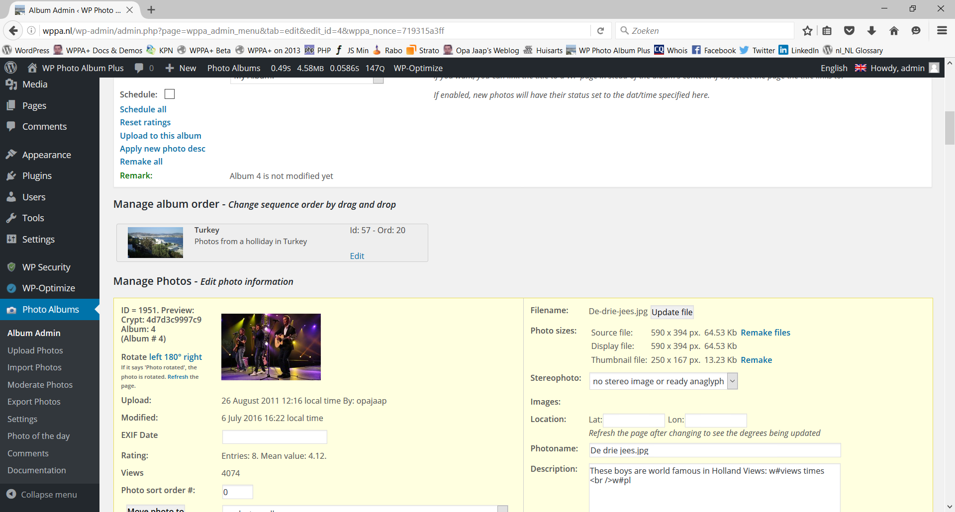Open the Pocket shield icon

[849, 31]
